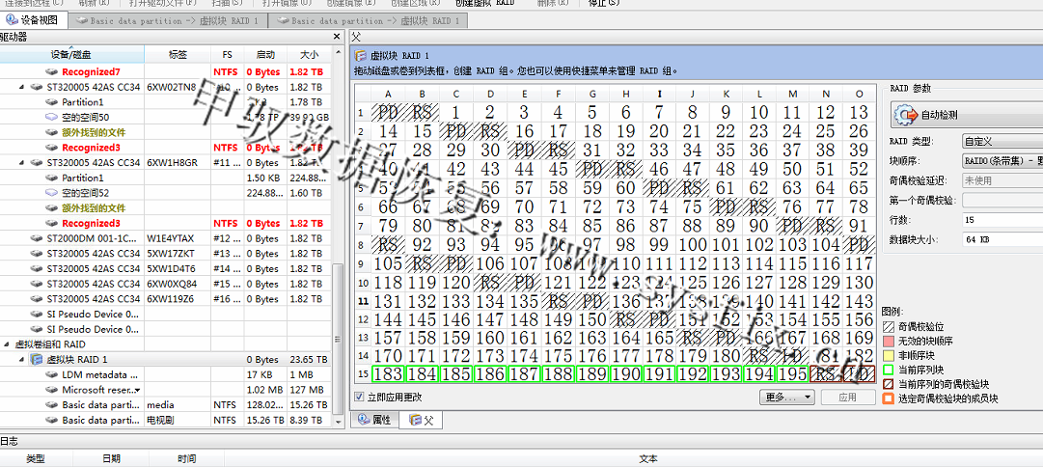Click the 无效的块顺序 red legend swatch
The height and width of the screenshot is (467, 1043).
889,340
